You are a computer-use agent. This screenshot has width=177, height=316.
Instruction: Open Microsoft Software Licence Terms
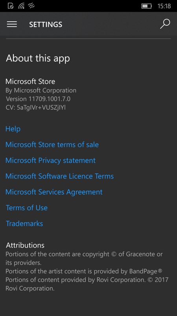click(x=60, y=176)
